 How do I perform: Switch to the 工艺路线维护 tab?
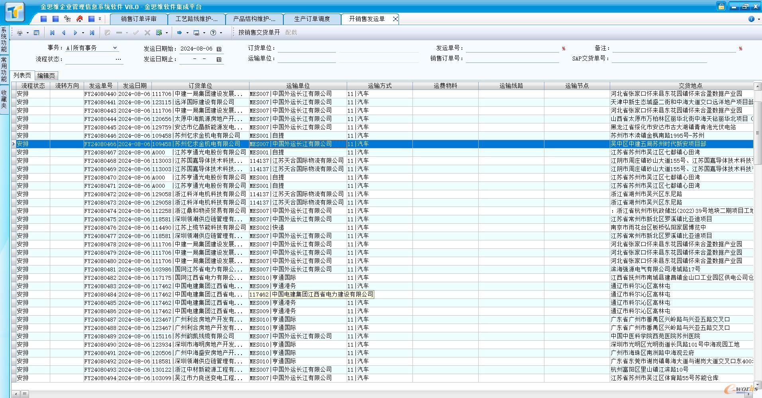pos(196,19)
